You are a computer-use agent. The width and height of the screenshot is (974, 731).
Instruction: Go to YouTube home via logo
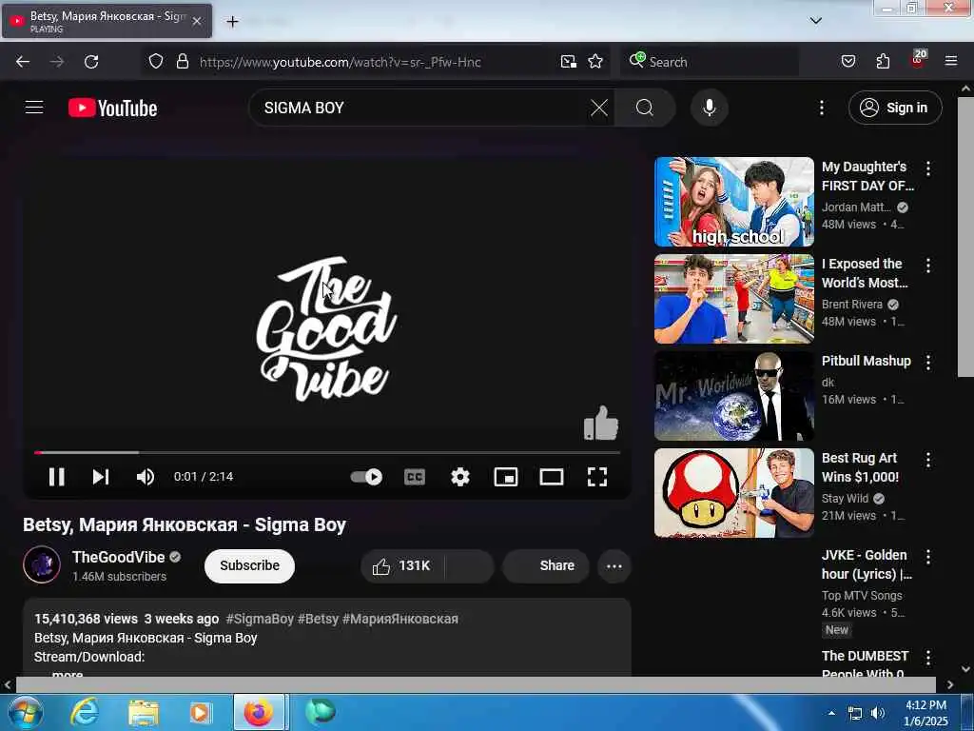(x=112, y=108)
